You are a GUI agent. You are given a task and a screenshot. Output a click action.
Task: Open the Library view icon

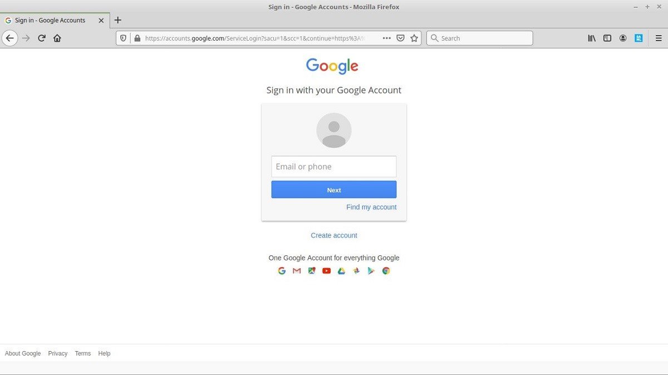point(592,38)
